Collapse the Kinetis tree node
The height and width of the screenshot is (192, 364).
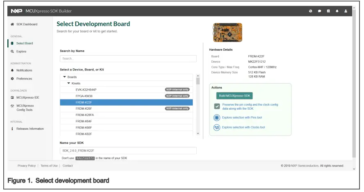click(x=69, y=83)
